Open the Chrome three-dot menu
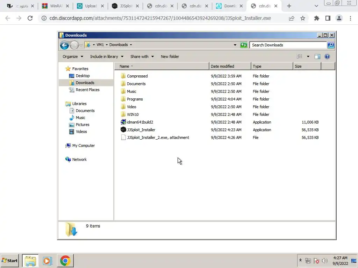The height and width of the screenshot is (268, 358). (x=350, y=18)
